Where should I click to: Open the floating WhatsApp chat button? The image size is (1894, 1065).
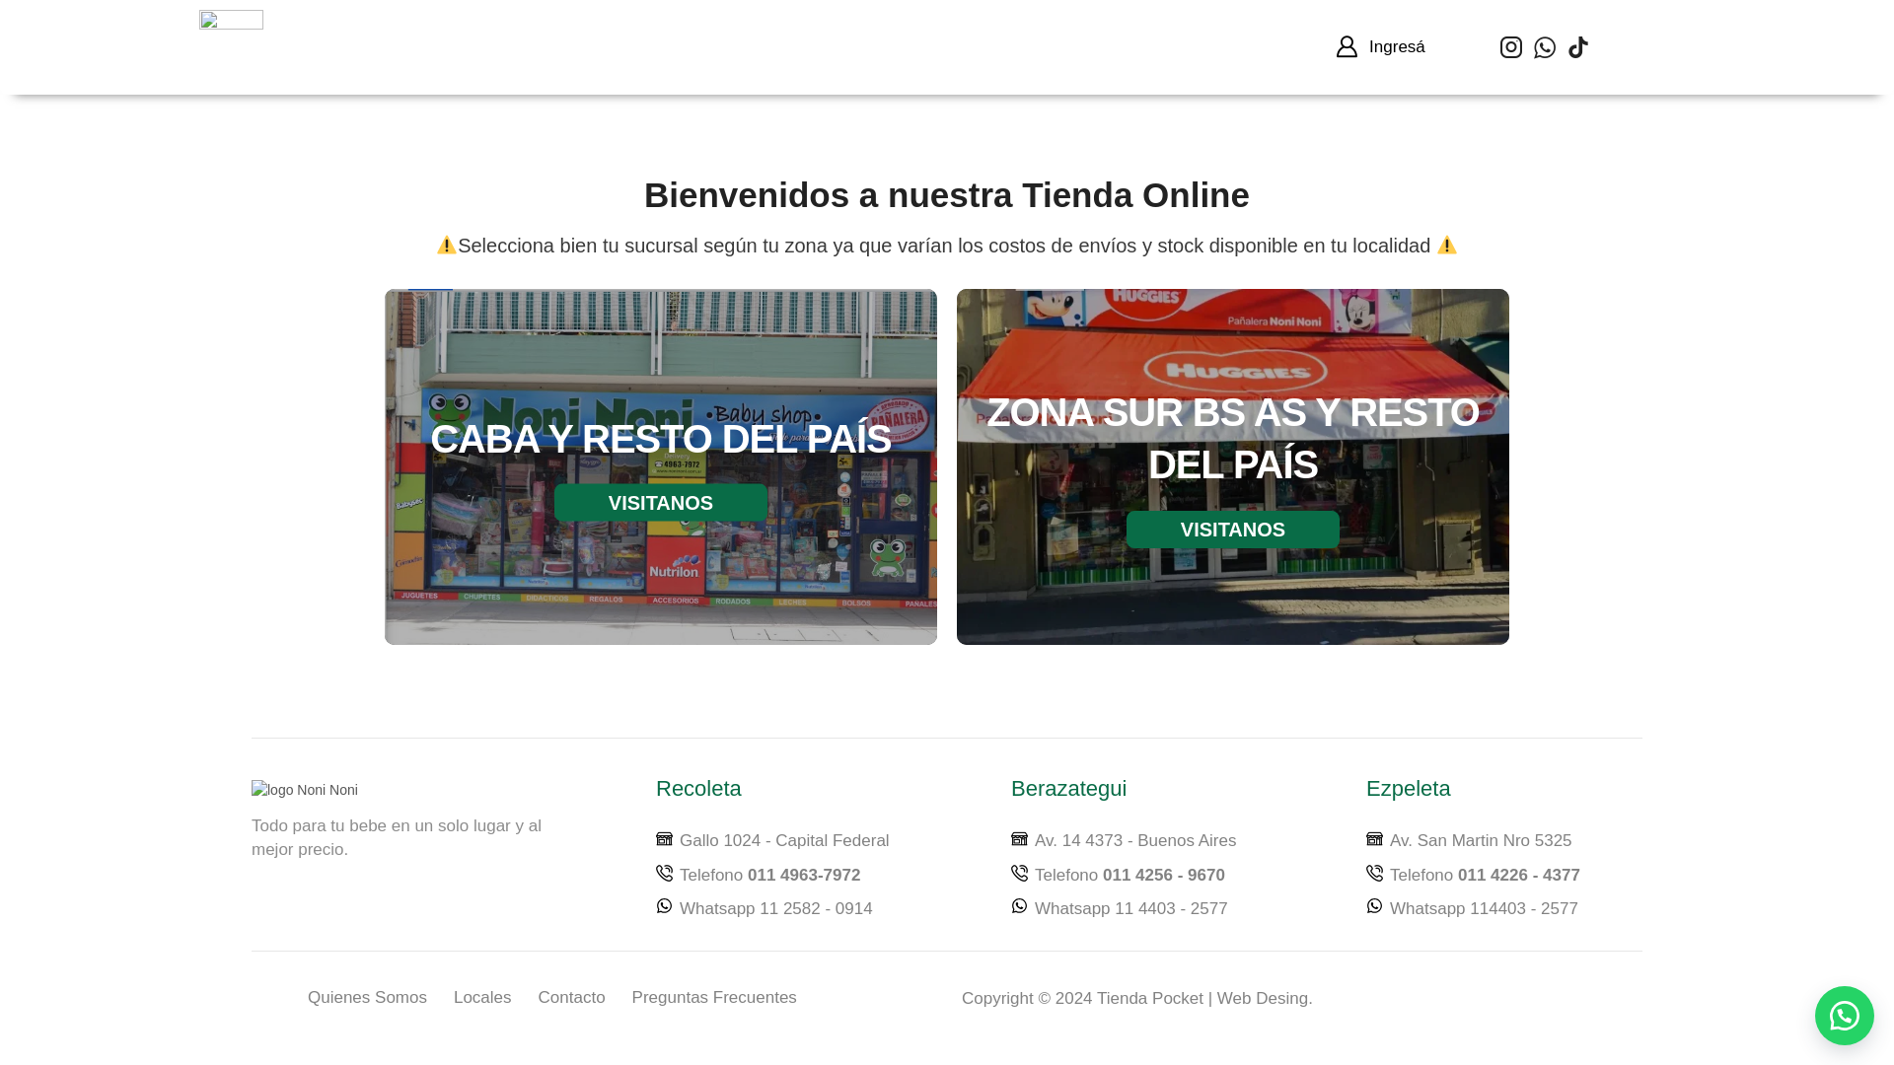coord(1845,1016)
